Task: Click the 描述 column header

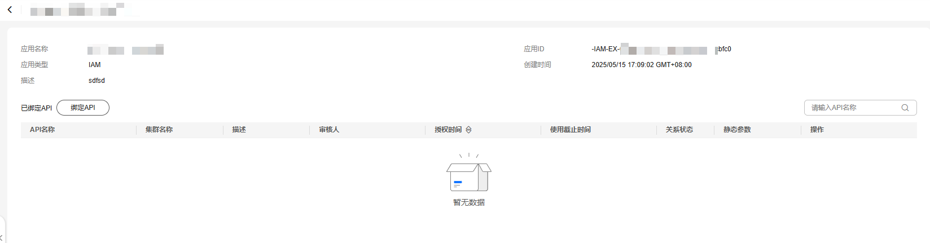Action: point(239,130)
